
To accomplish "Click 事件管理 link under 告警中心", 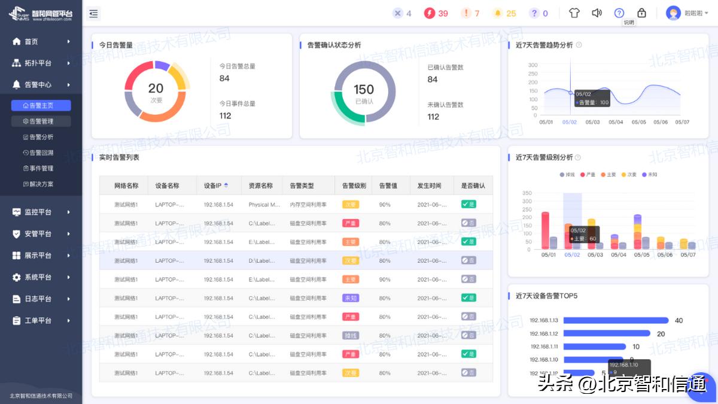I will tap(40, 168).
